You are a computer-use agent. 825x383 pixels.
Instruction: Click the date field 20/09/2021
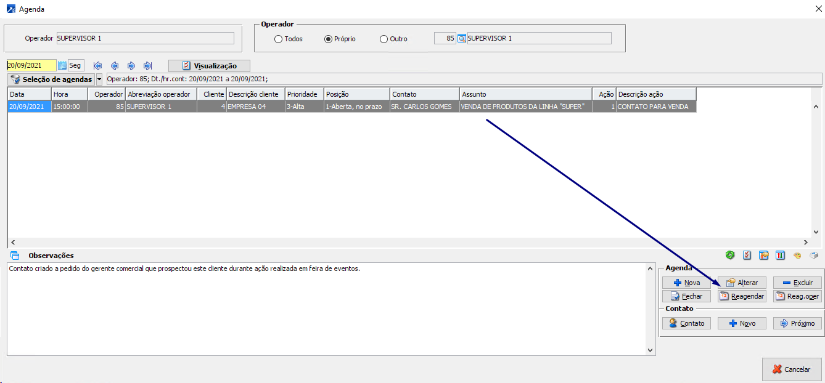[x=31, y=65]
